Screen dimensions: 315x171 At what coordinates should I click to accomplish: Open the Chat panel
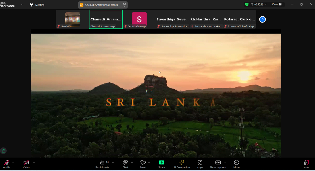coord(125,163)
